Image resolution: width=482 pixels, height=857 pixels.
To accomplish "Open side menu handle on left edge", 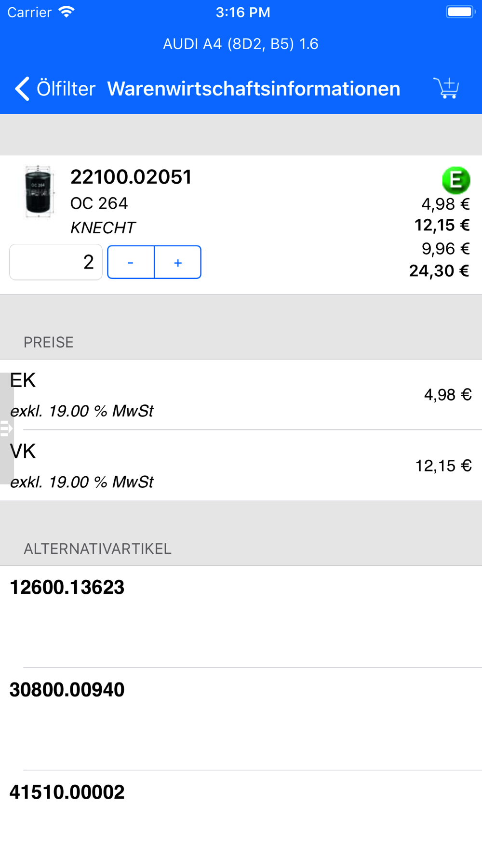I will (6, 428).
